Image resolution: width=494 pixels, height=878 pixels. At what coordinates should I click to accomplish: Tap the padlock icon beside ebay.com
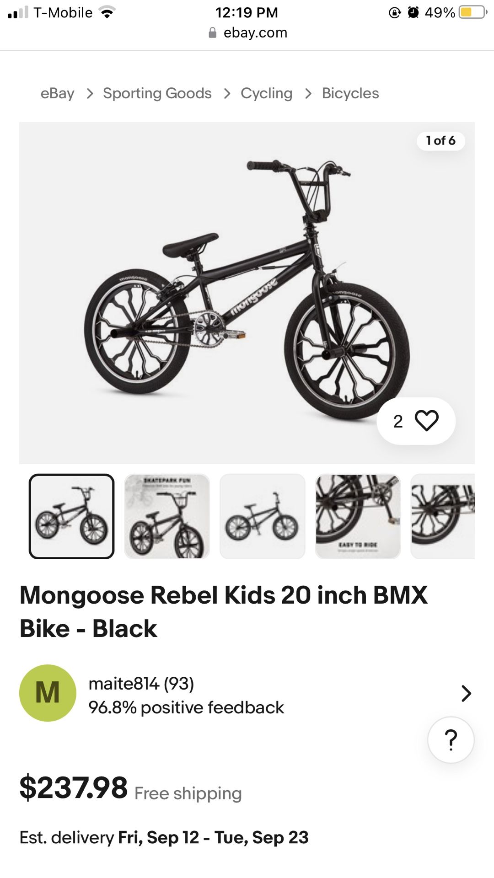(212, 33)
